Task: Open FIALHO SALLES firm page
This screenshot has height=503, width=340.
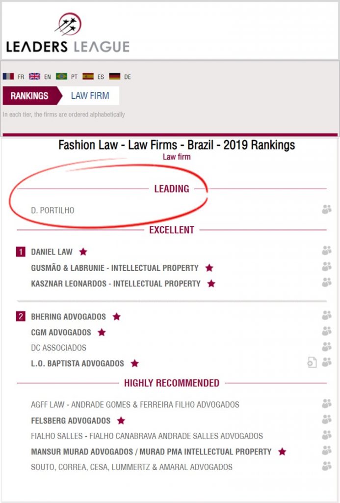Action: tap(147, 436)
